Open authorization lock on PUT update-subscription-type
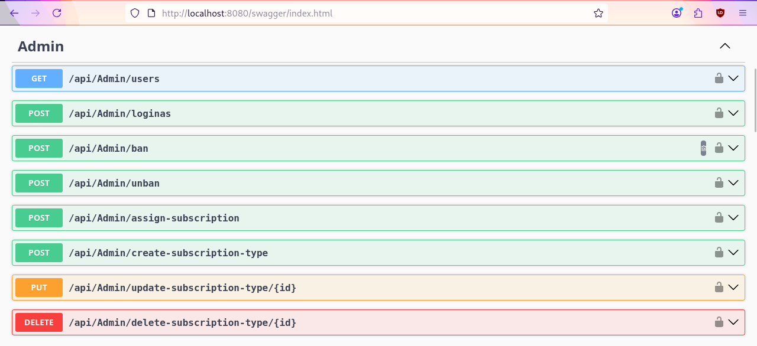 click(719, 288)
